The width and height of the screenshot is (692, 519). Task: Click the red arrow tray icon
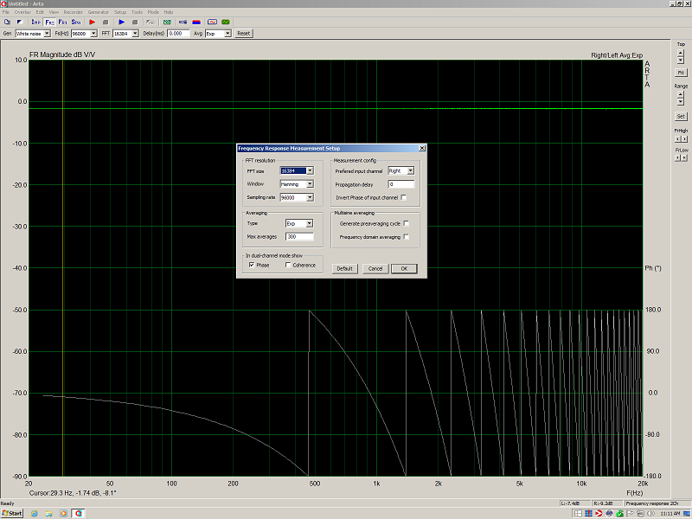(599, 513)
